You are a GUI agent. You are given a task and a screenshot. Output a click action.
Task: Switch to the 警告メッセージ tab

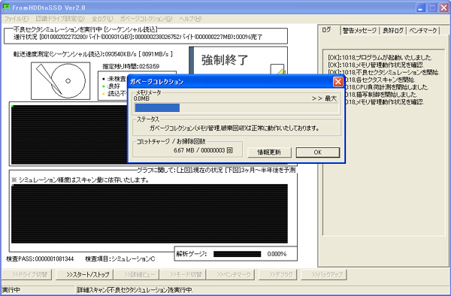pyautogui.click(x=359, y=31)
